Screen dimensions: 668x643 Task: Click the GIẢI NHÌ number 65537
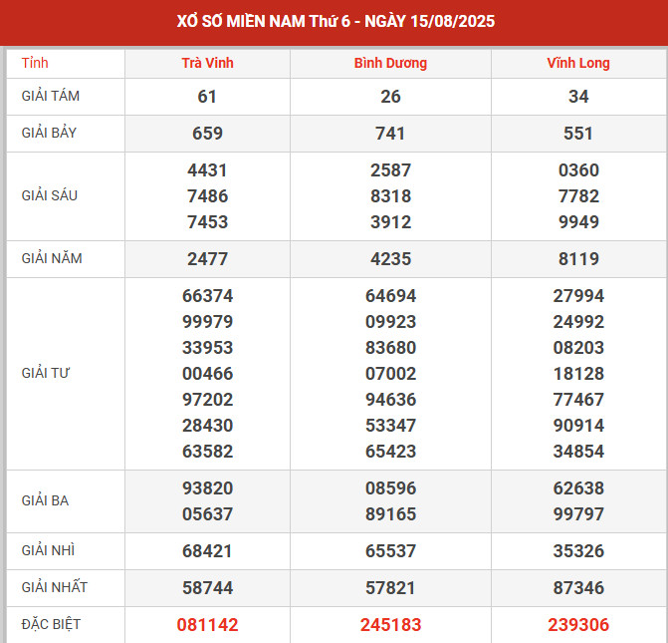[x=390, y=551]
